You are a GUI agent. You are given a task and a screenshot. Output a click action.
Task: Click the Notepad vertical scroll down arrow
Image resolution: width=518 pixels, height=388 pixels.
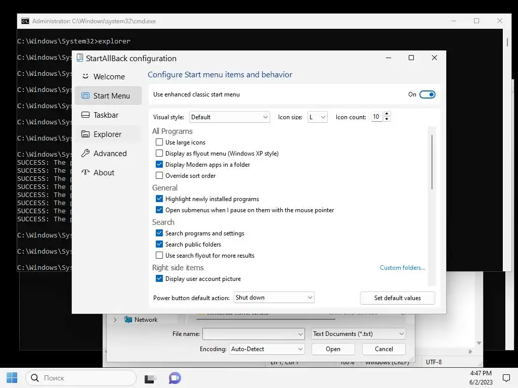(479, 343)
